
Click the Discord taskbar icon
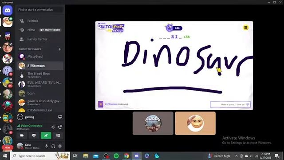pos(137,156)
